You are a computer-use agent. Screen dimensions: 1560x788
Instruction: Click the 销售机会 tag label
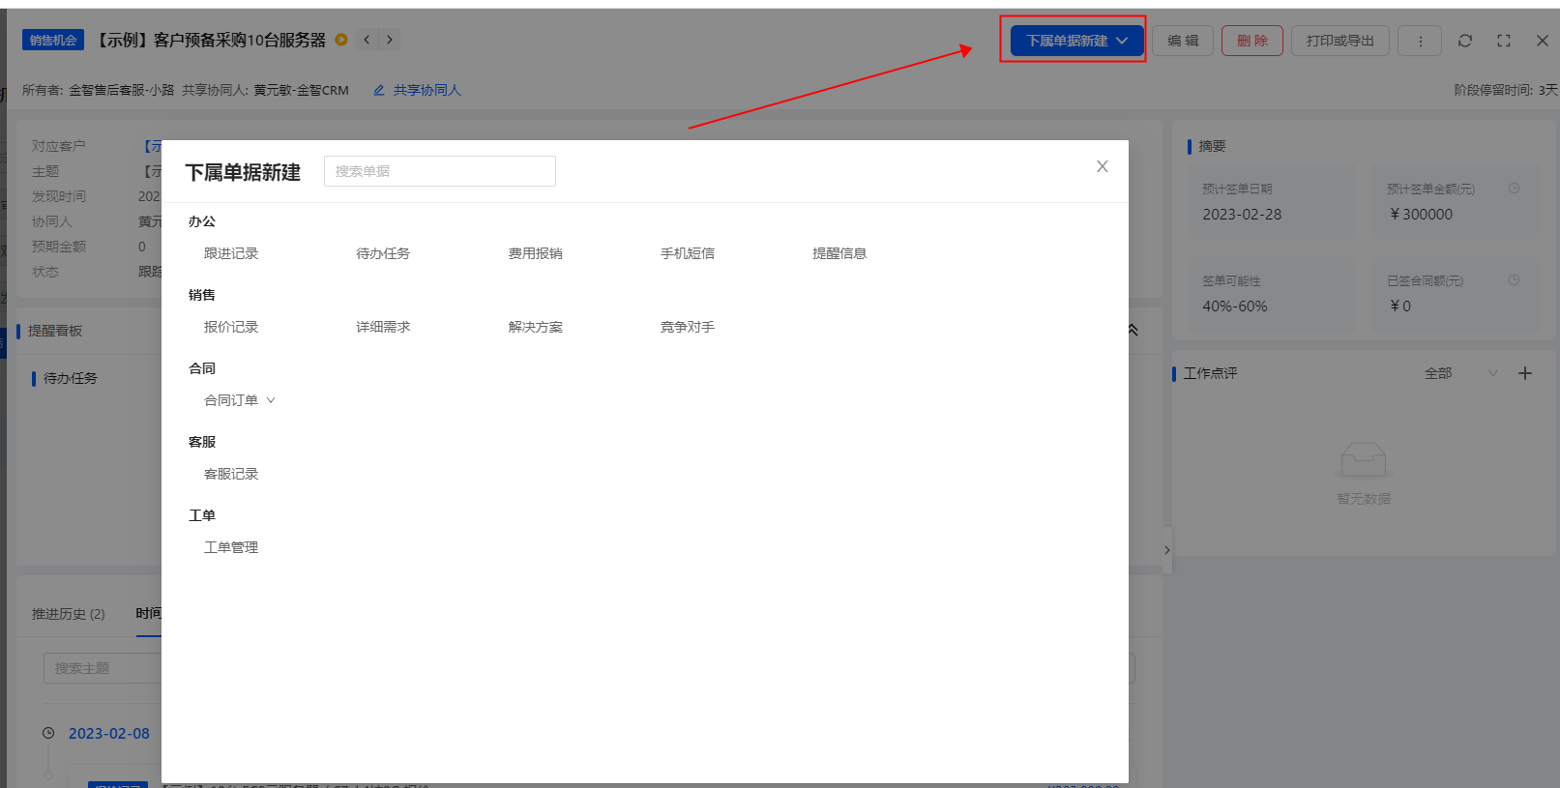(53, 40)
